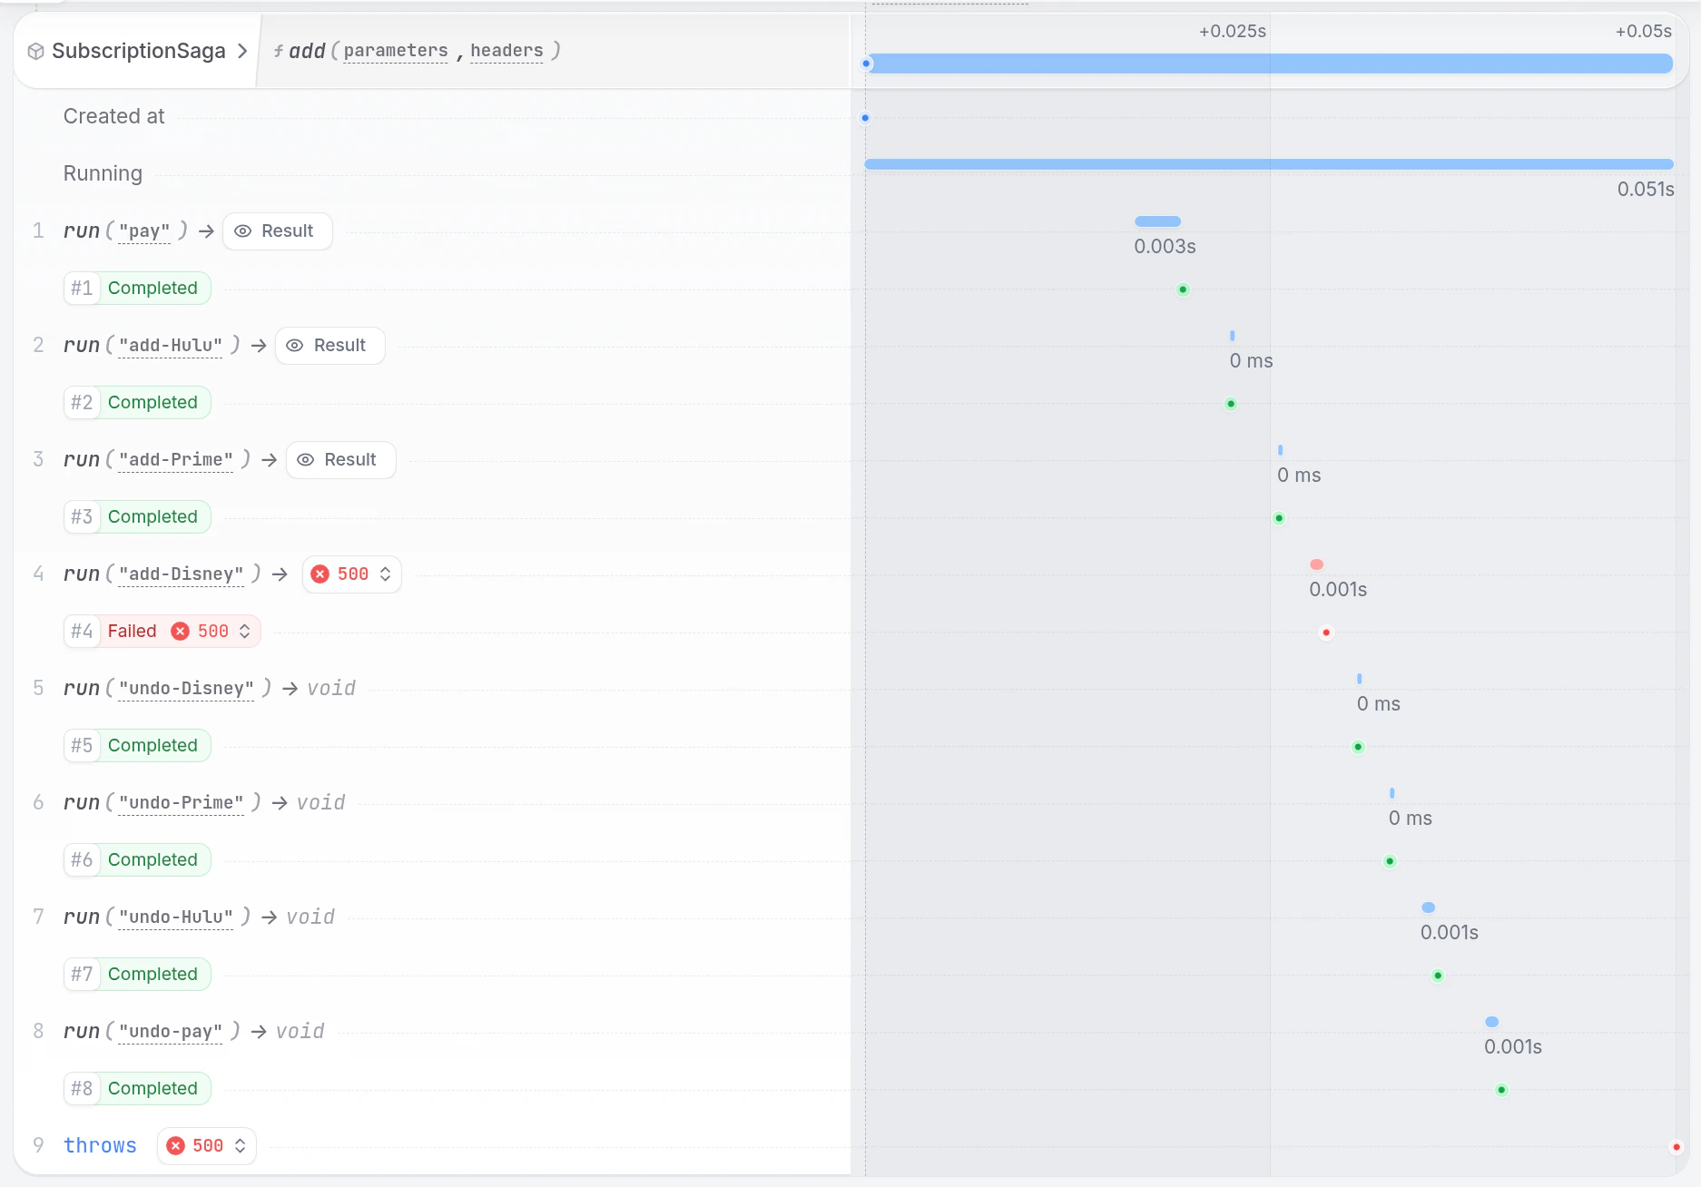Click the Created at timeline dot
1701x1187 pixels.
pos(865,118)
